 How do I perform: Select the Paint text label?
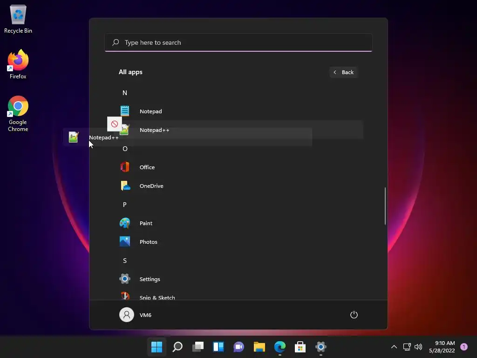coord(146,223)
